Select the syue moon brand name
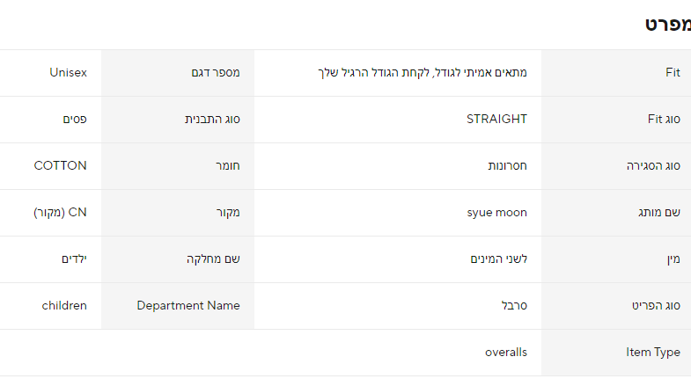The width and height of the screenshot is (691, 386). (496, 213)
